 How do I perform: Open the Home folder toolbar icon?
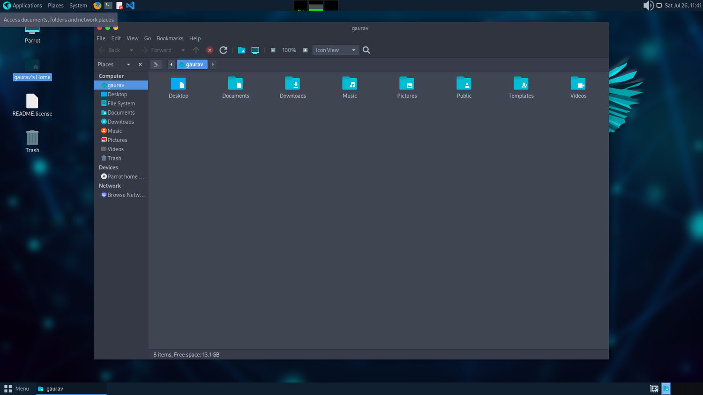pos(242,50)
